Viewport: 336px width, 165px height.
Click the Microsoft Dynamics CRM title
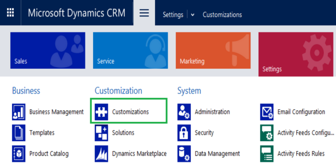coord(77,13)
